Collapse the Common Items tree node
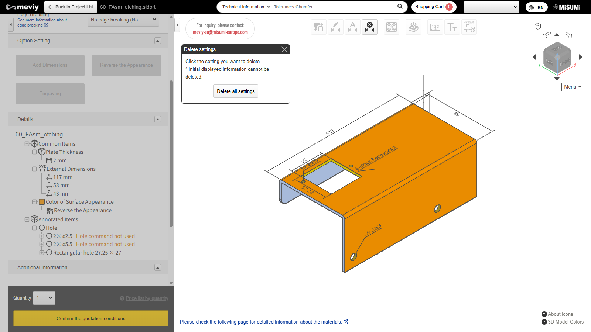This screenshot has height=332, width=591. click(x=27, y=144)
